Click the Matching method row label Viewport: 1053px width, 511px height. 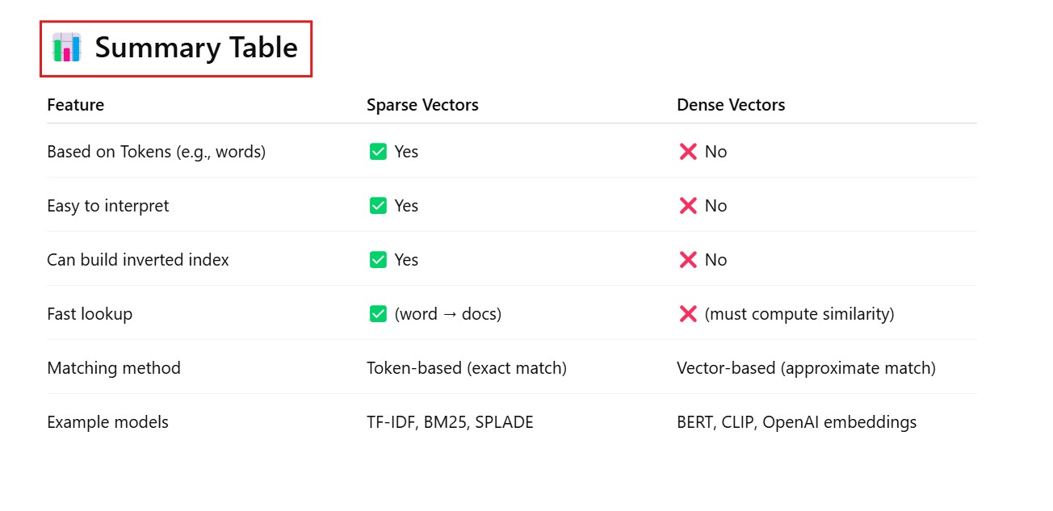point(114,368)
